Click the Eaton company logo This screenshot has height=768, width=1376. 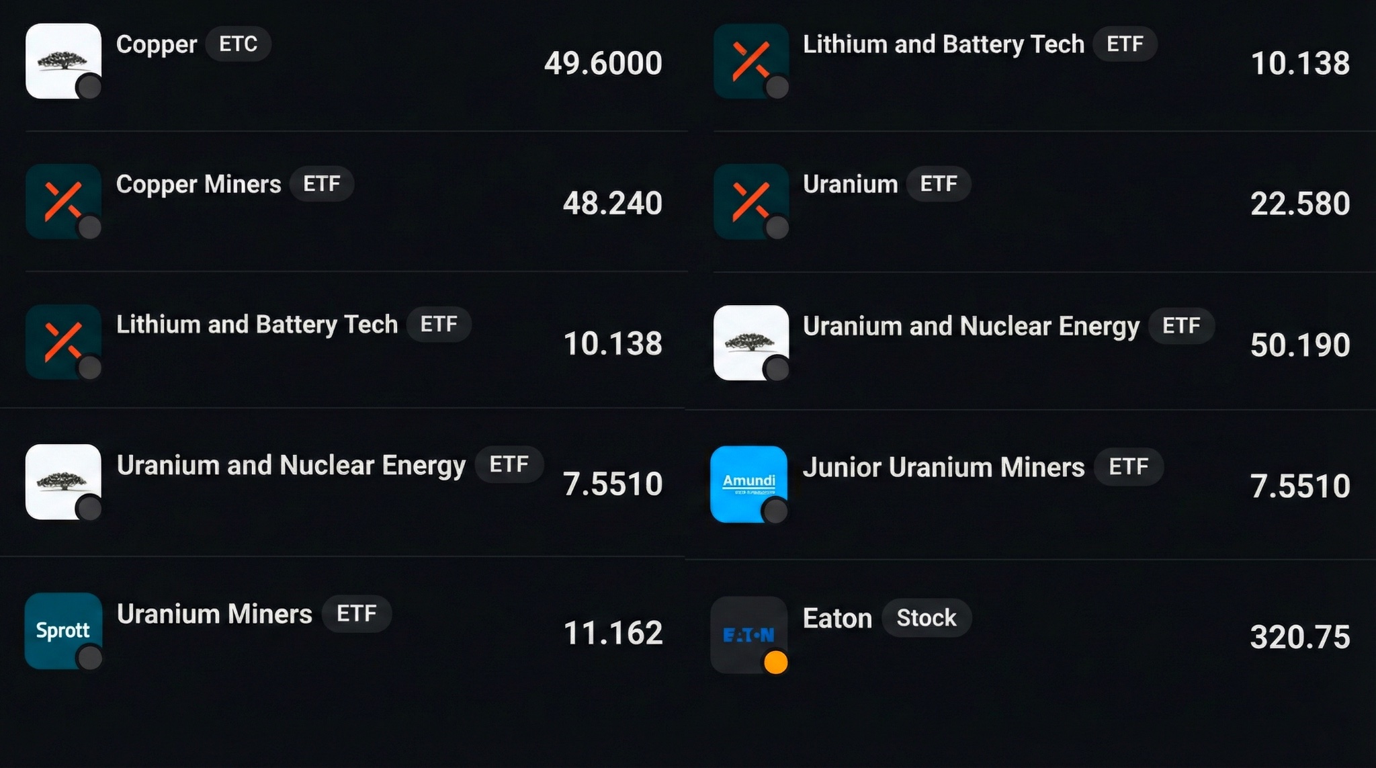748,634
